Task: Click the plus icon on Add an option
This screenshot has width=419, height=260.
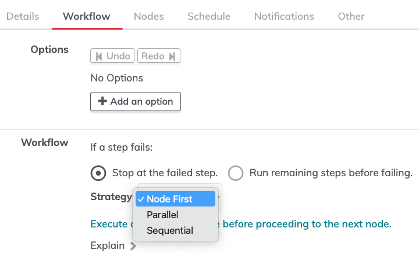Action: tap(102, 101)
